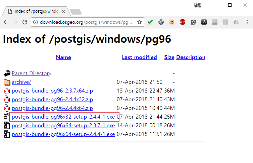Open the AdBlock Plus (ABP) extension
The image size is (253, 163).
tap(183, 22)
